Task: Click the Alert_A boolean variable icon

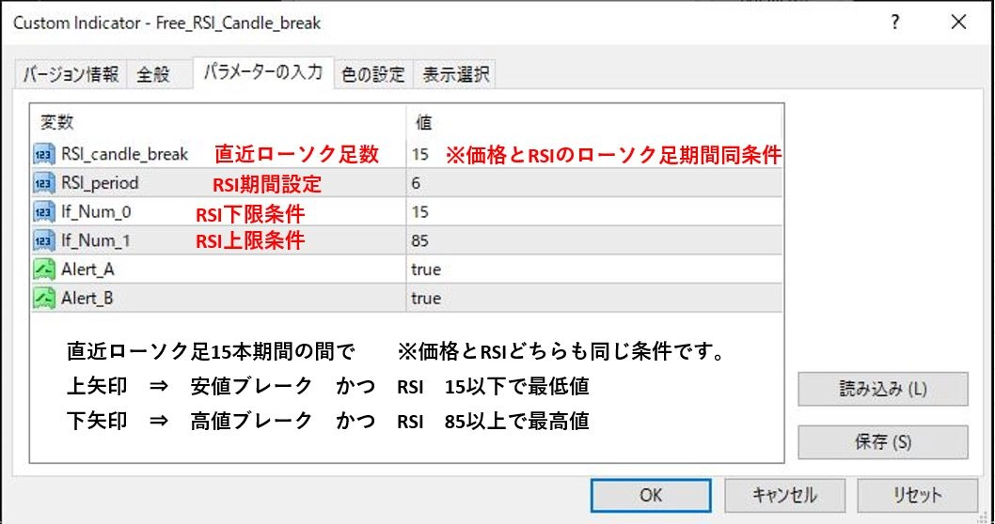Action: coord(44,270)
